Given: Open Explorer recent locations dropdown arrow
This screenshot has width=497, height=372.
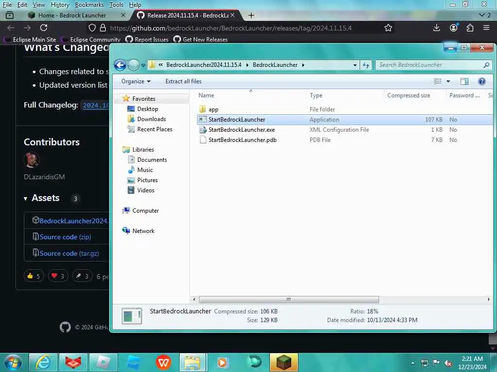Looking at the screenshot, I should pyautogui.click(x=143, y=65).
